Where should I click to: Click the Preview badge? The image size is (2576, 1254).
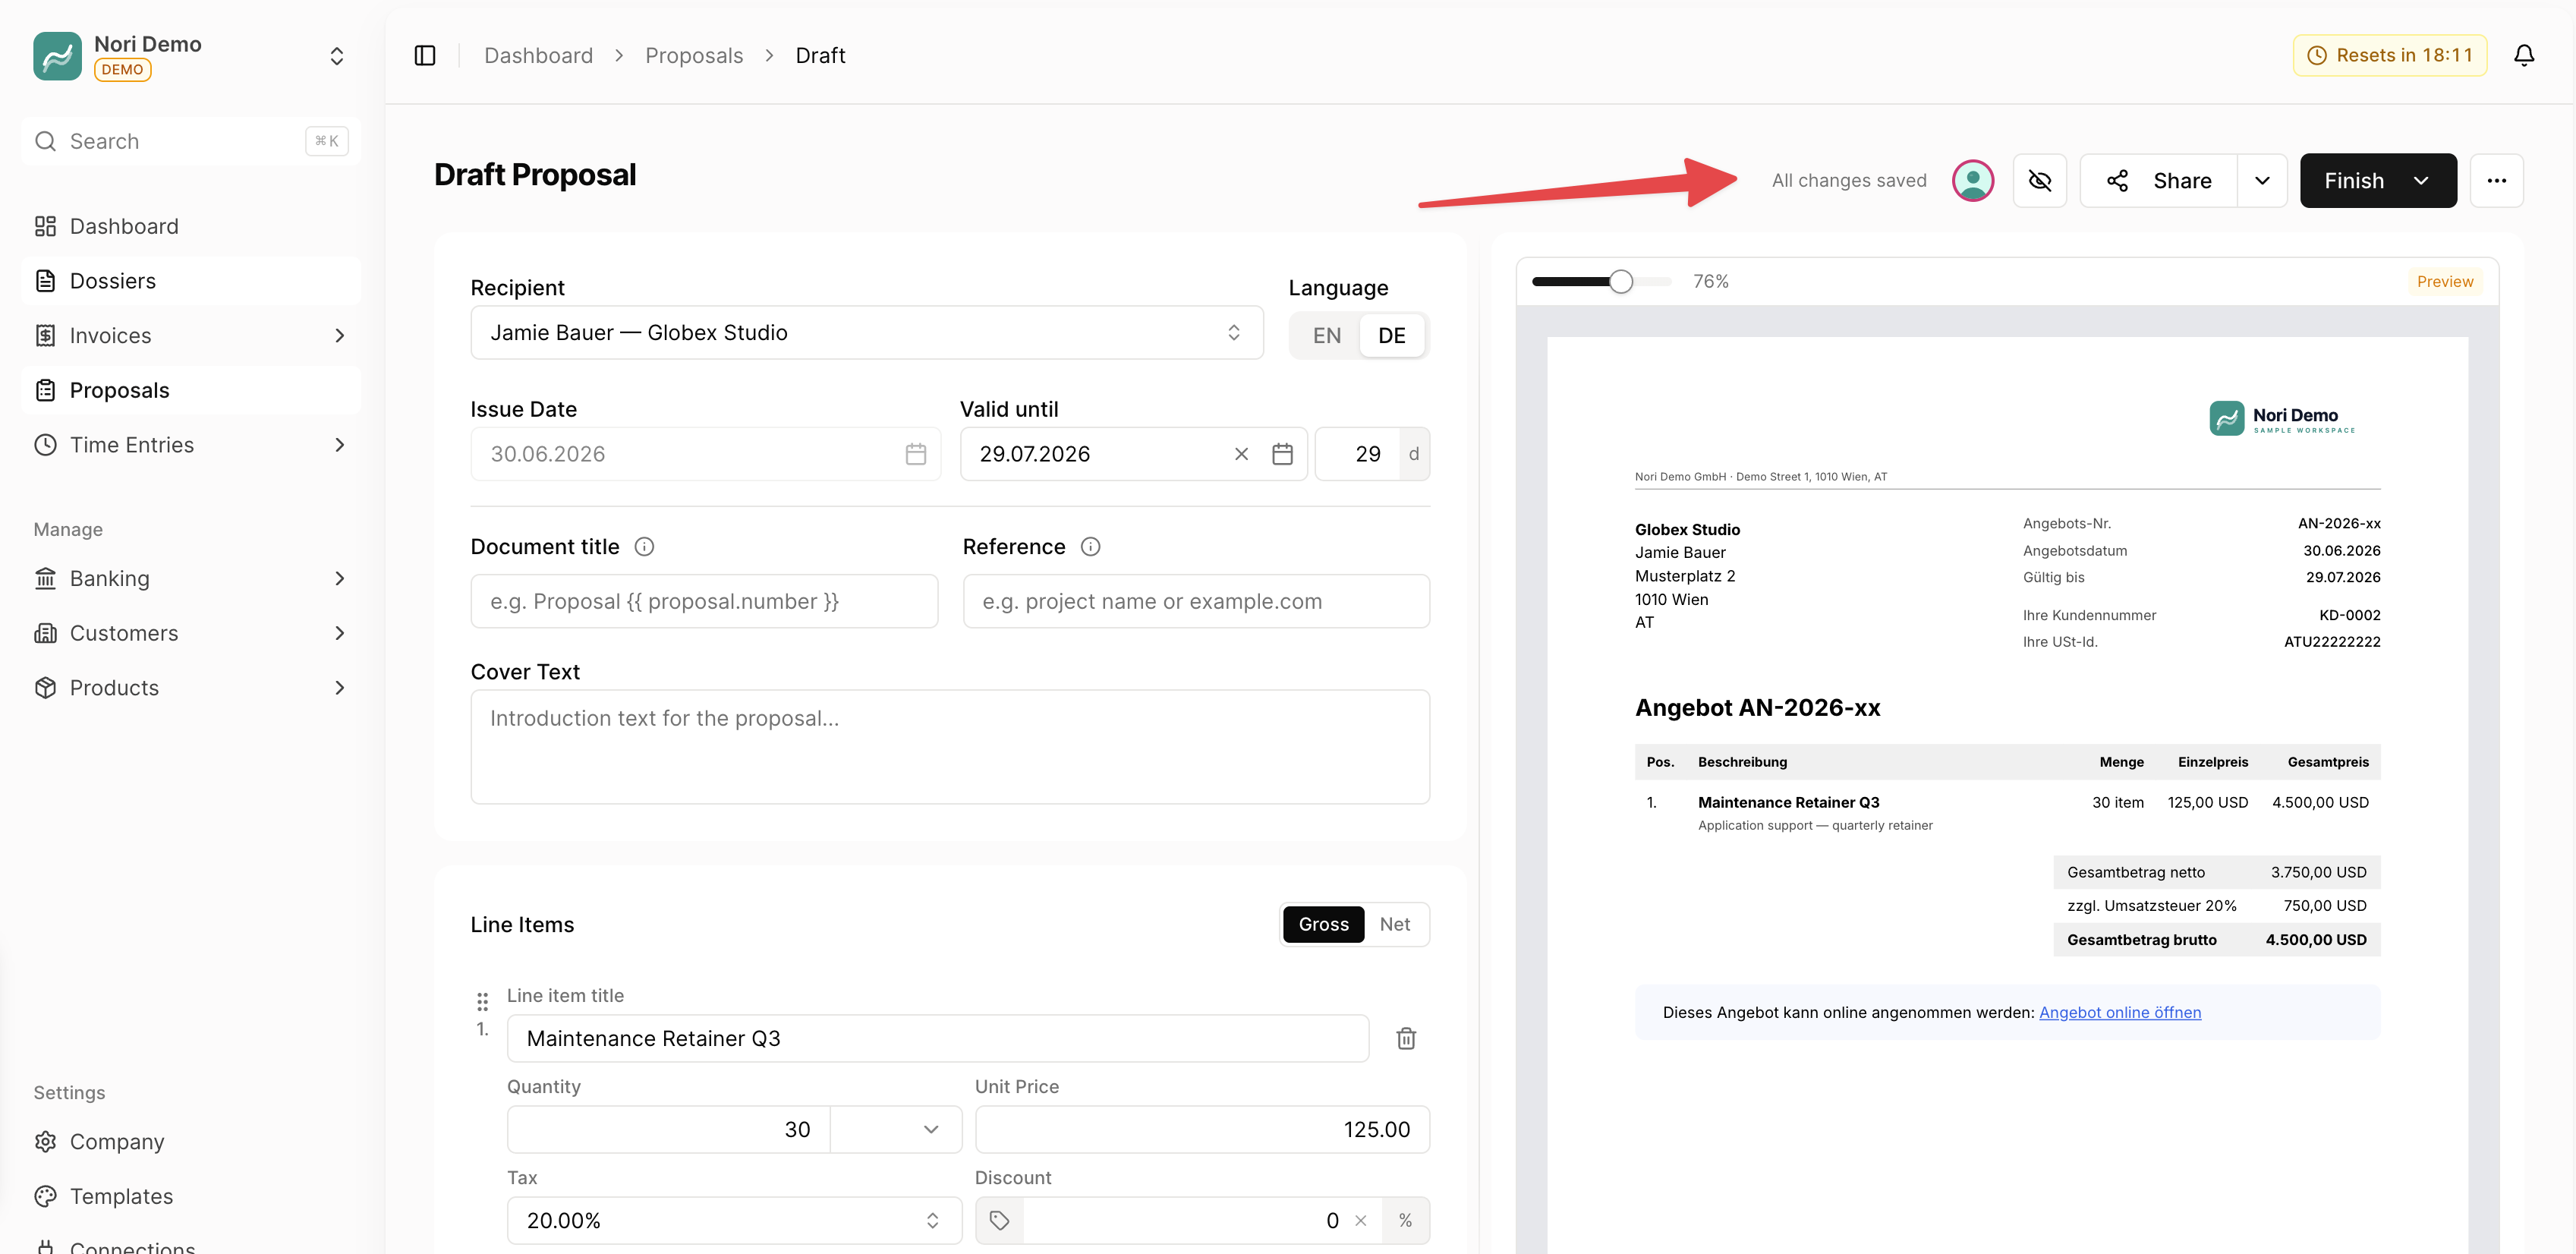[x=2445, y=282]
